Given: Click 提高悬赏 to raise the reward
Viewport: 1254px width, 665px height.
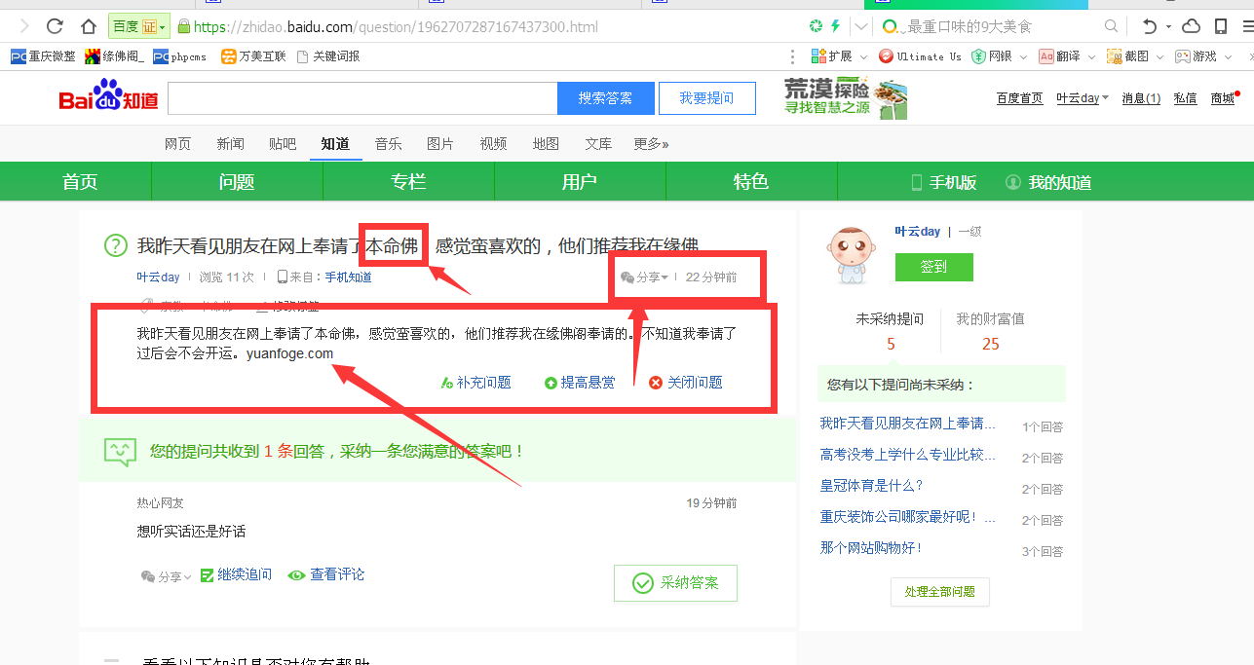Looking at the screenshot, I should (x=580, y=383).
